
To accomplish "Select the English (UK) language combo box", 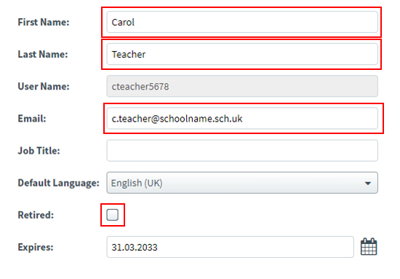I will click(x=242, y=183).
